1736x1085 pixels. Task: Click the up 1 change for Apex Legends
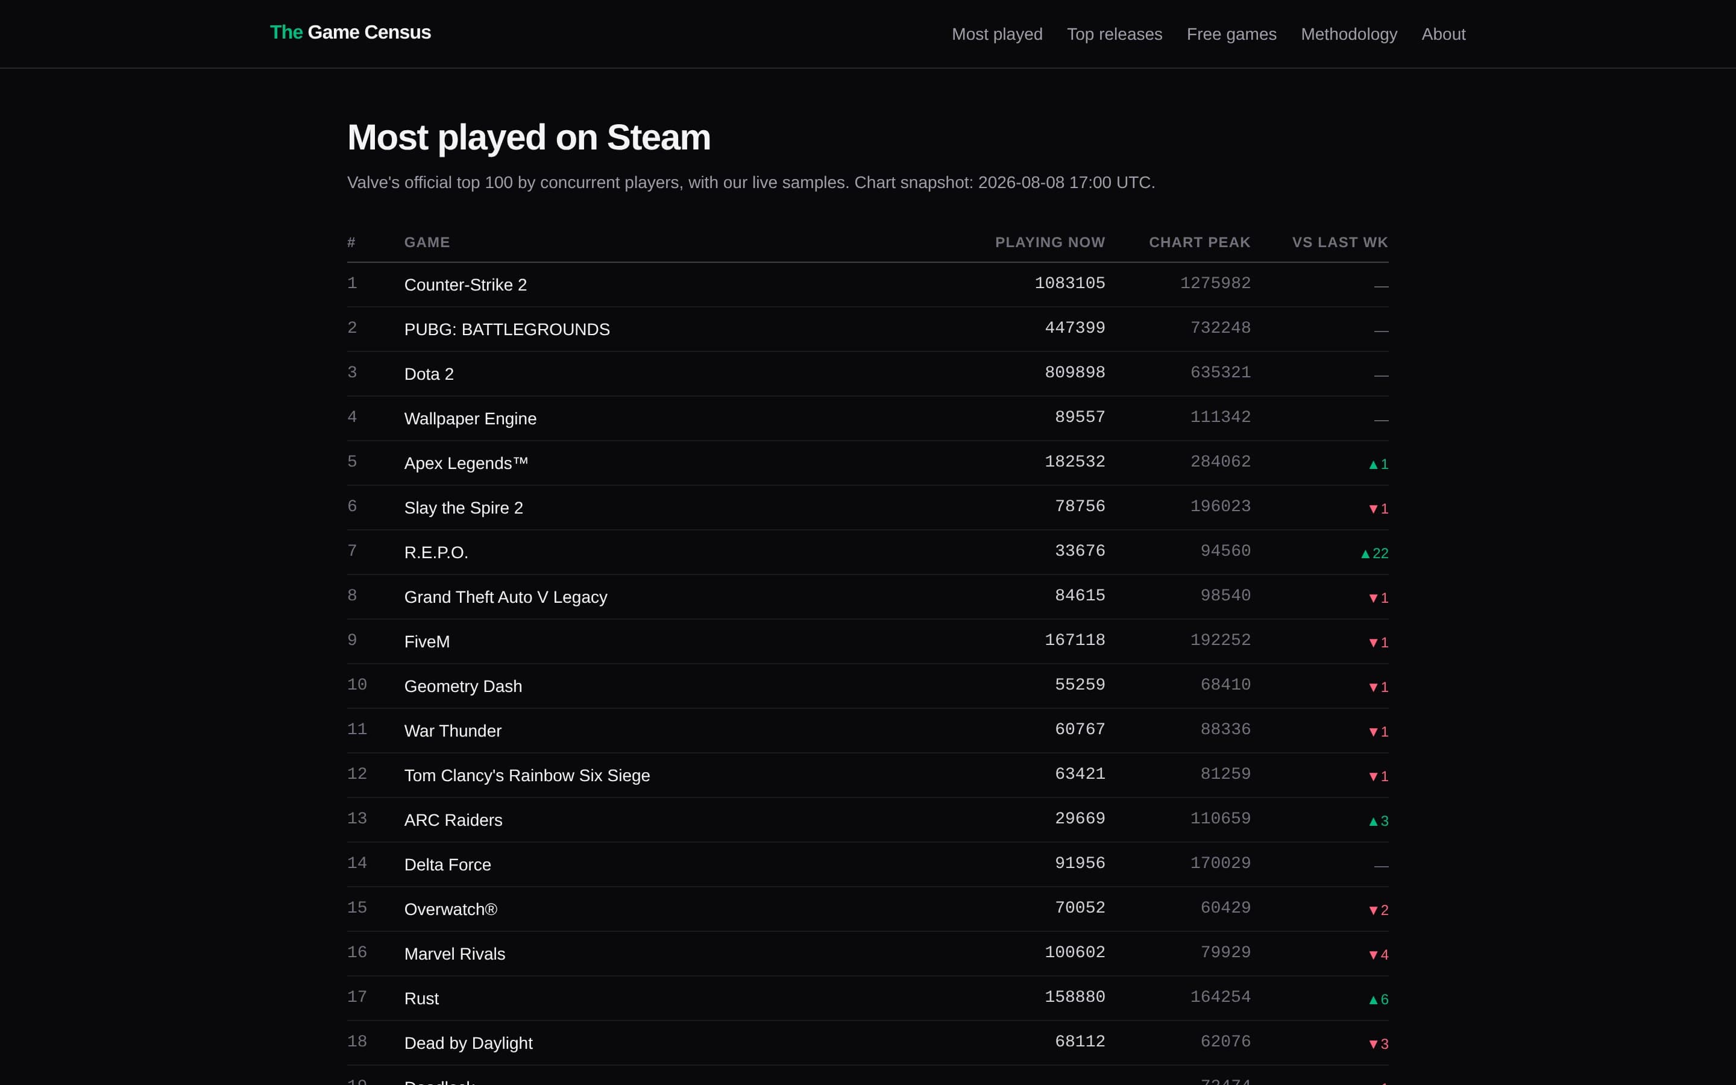point(1378,464)
